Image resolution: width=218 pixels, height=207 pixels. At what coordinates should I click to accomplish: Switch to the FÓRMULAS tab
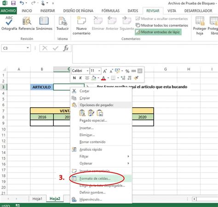pyautogui.click(x=110, y=11)
